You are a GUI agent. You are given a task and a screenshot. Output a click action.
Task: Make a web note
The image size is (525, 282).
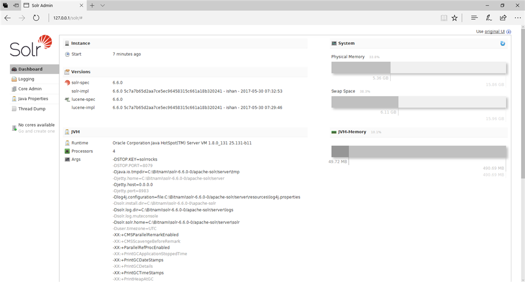[x=488, y=18]
